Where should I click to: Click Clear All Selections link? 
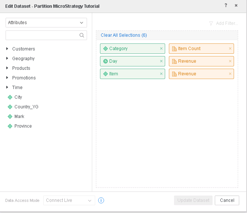click(x=124, y=35)
